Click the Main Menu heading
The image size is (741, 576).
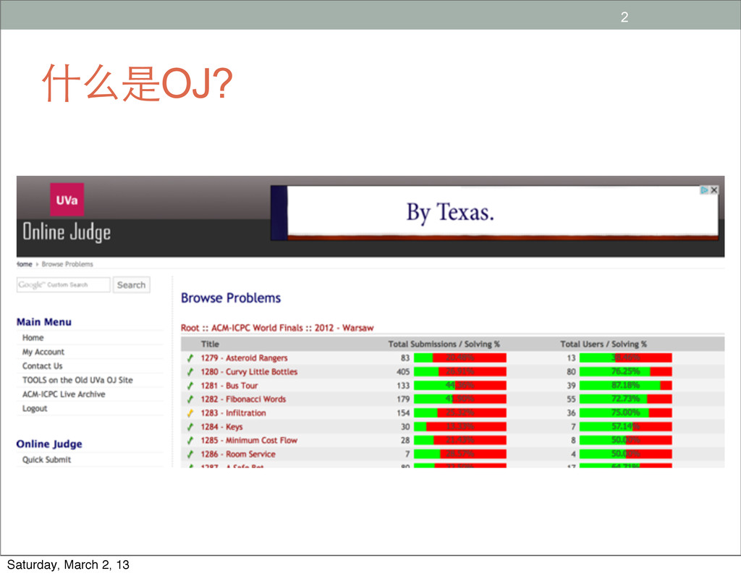44,322
